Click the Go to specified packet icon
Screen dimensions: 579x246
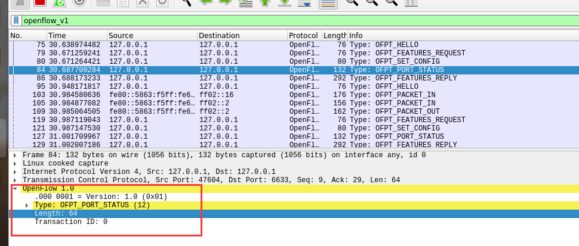[x=245, y=2]
